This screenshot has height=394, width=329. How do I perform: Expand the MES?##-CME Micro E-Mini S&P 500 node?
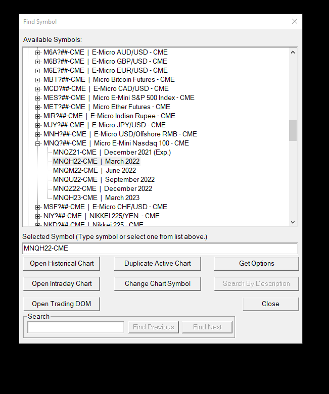(37, 98)
